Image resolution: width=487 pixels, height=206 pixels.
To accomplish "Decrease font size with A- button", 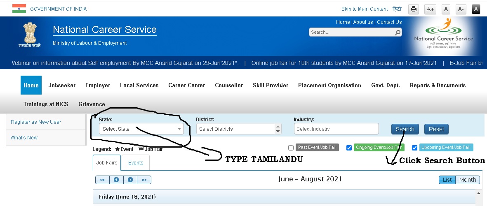I will pyautogui.click(x=461, y=9).
